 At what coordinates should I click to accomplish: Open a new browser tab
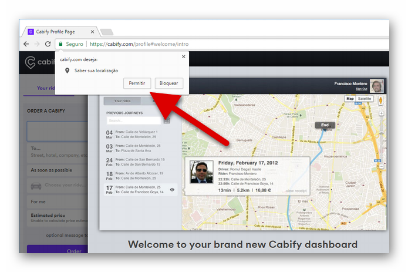click(107, 32)
